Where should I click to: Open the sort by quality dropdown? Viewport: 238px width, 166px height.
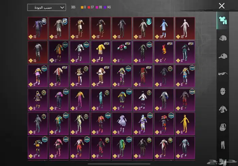46,7
